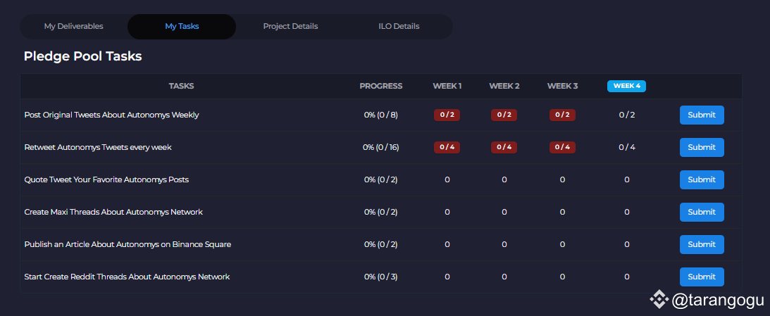Click the TASKS column header
Viewport: 770px width, 316px height.
point(181,86)
